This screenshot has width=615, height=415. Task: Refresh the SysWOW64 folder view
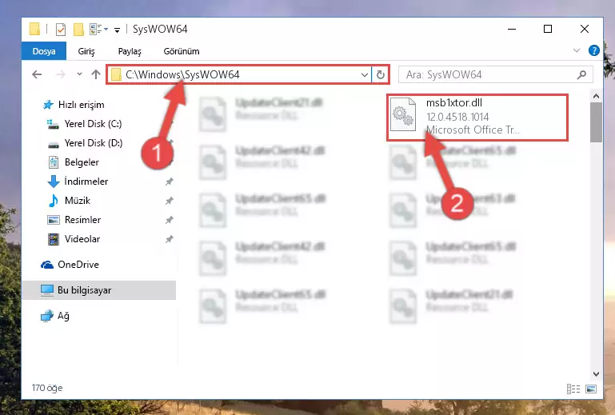381,74
